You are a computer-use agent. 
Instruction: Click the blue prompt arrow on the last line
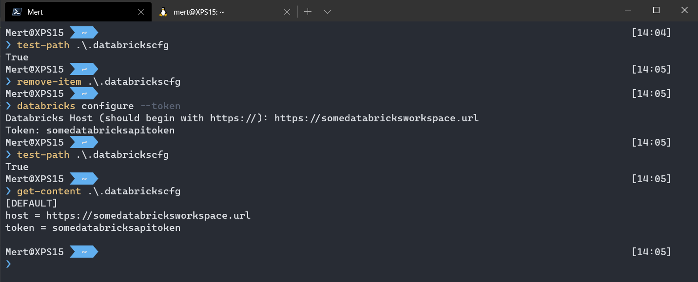[x=8, y=263]
